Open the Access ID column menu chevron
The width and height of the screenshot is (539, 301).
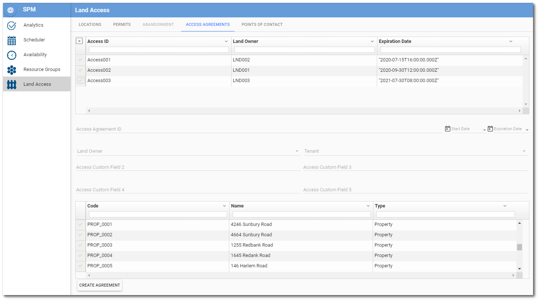(x=226, y=41)
